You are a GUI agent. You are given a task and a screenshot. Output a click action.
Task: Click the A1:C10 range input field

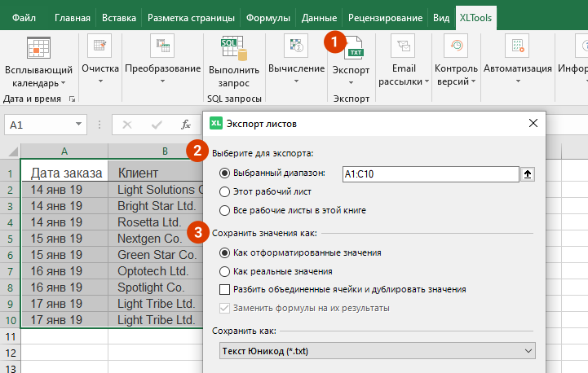430,173
